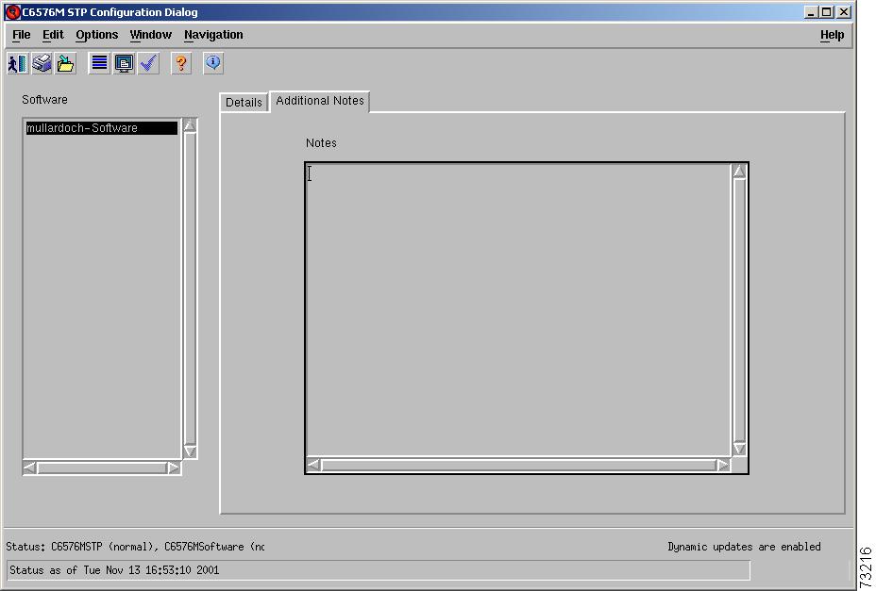
Task: Open the Window menu
Action: [x=150, y=35]
